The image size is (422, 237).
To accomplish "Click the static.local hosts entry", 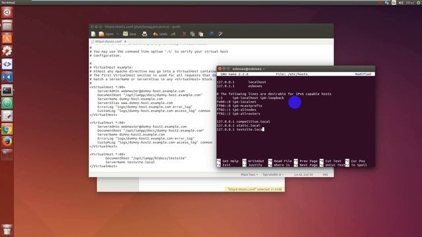I will click(x=239, y=126).
